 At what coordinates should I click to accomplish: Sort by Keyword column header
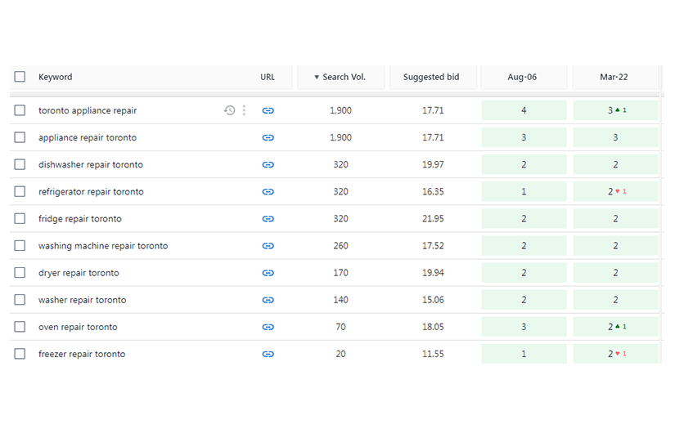(x=55, y=77)
